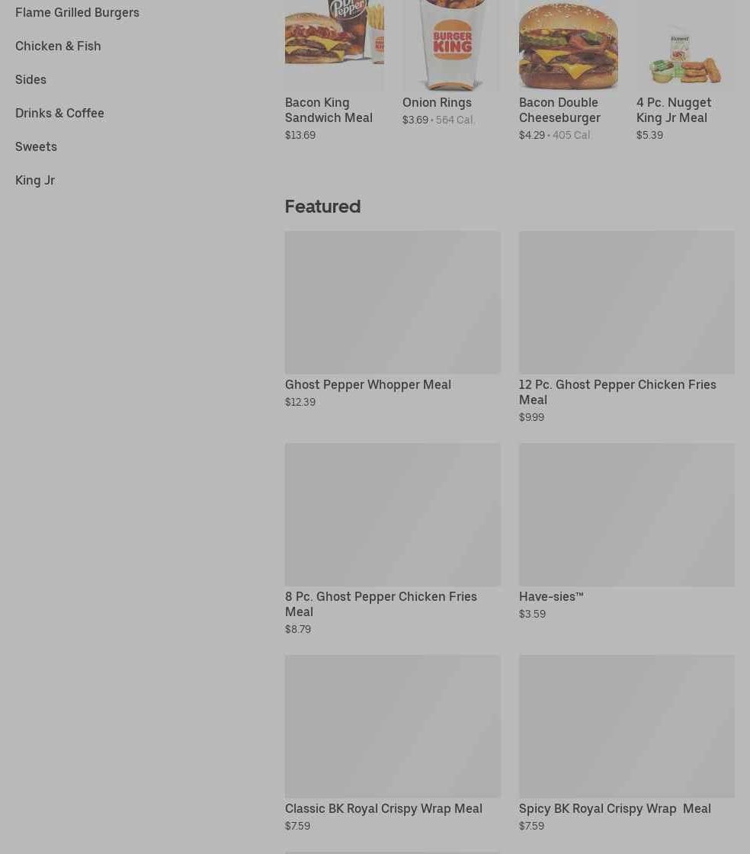Screen dimensions: 750x854
Task: Click the Onion Rings product image
Action: 452,45
